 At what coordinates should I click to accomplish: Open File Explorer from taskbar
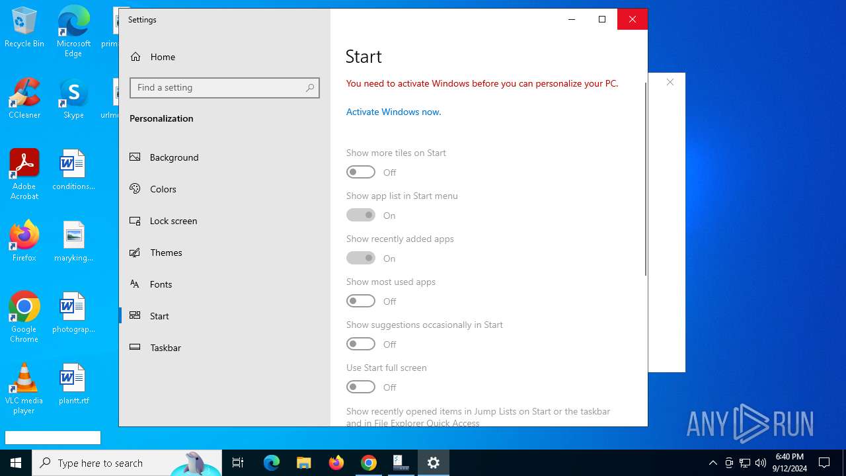(x=304, y=463)
